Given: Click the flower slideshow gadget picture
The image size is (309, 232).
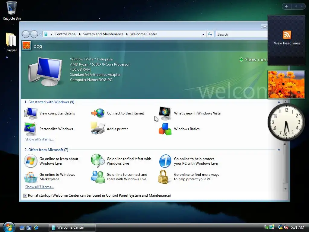Looking at the screenshot, I should (x=286, y=85).
